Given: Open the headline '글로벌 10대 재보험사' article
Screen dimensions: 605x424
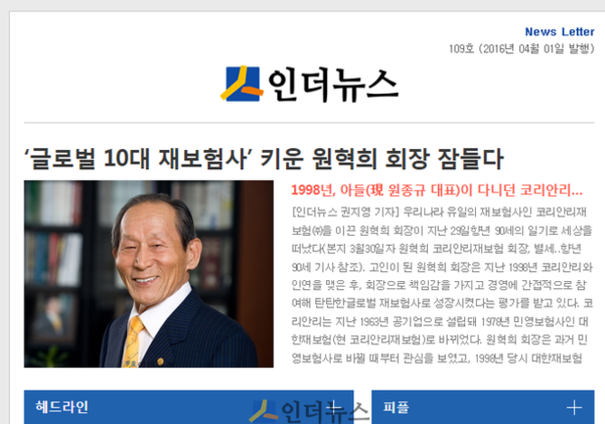Looking at the screenshot, I should tap(264, 159).
